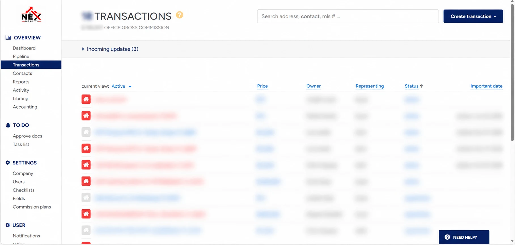The width and height of the screenshot is (515, 245).
Task: Navigate to Reports
Action: [x=21, y=82]
